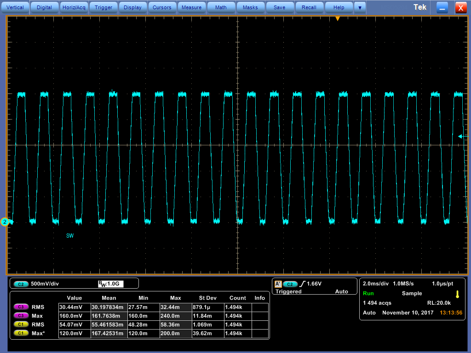Viewport: 471px width, 353px height.
Task: Select the 48.28m Min cell
Action: tap(144, 325)
